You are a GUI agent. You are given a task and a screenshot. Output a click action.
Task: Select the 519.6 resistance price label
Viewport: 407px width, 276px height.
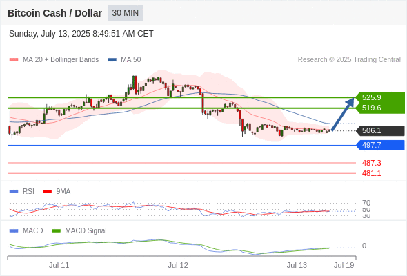(x=371, y=108)
